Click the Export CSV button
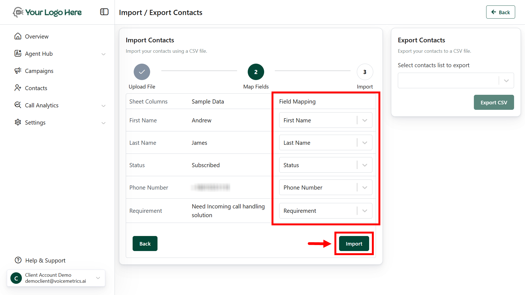This screenshot has width=525, height=295. pyautogui.click(x=494, y=102)
